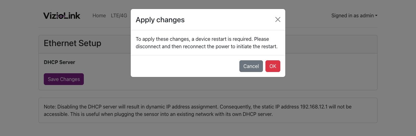416x136 pixels.
Task: Expand the Signed in as admin dropdown
Action: pyautogui.click(x=354, y=15)
